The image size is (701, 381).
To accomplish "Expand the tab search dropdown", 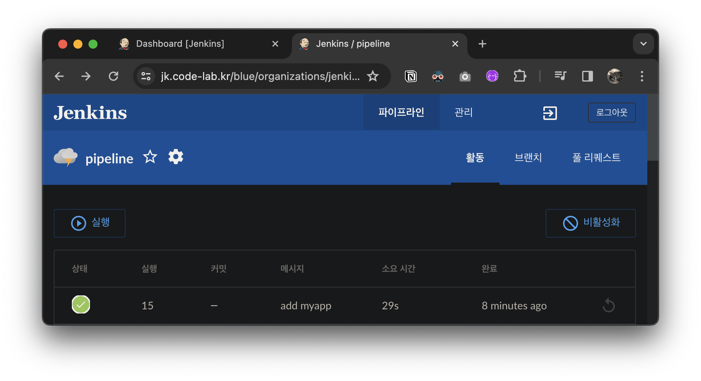I will click(x=643, y=44).
